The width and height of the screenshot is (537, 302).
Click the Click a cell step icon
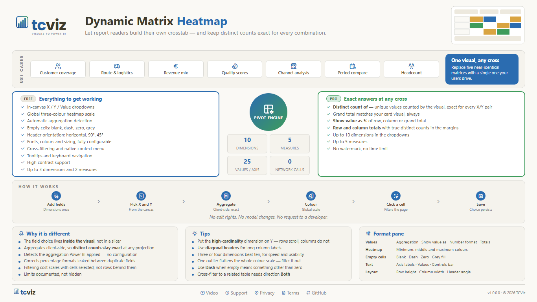click(396, 196)
